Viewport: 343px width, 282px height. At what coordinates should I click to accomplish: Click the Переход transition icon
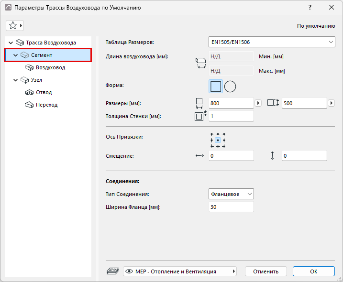pos(29,105)
